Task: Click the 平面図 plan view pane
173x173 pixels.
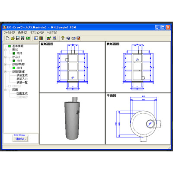Action: click(138, 119)
